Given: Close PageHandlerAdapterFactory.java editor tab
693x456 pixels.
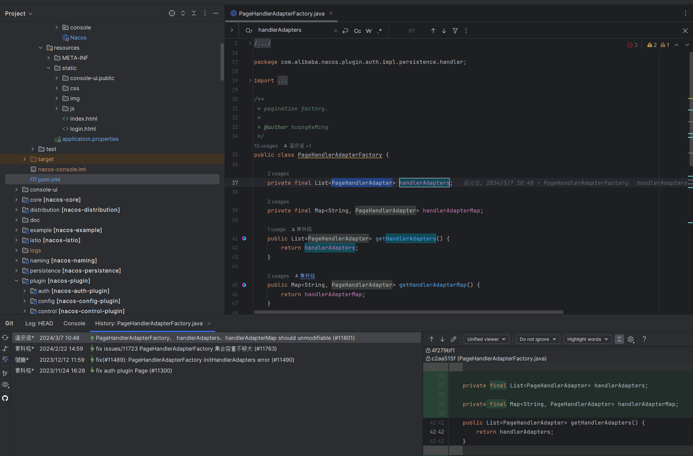Looking at the screenshot, I should pyautogui.click(x=331, y=13).
